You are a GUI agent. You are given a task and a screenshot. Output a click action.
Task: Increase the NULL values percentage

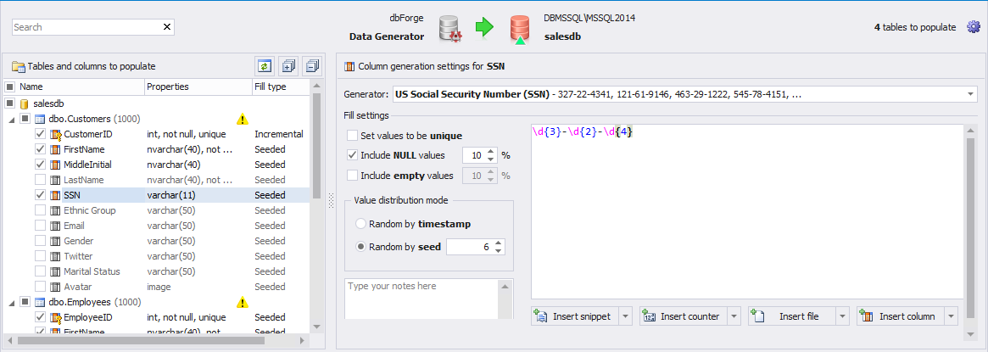click(490, 151)
